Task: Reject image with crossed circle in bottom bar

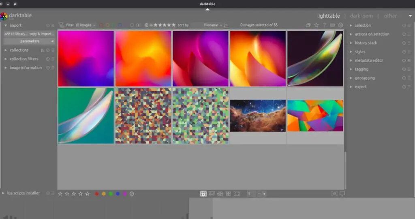Action: [132, 194]
